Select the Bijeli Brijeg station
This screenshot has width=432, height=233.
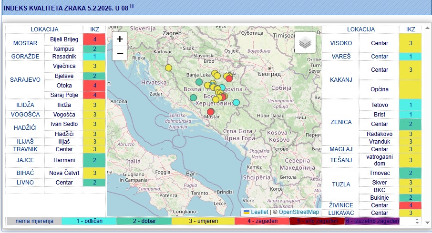coord(64,39)
